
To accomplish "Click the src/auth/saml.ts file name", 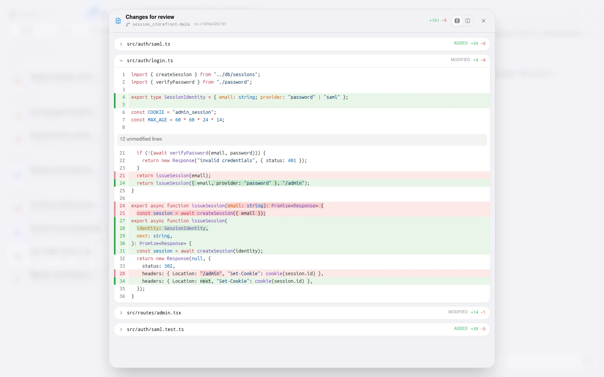I will [148, 44].
